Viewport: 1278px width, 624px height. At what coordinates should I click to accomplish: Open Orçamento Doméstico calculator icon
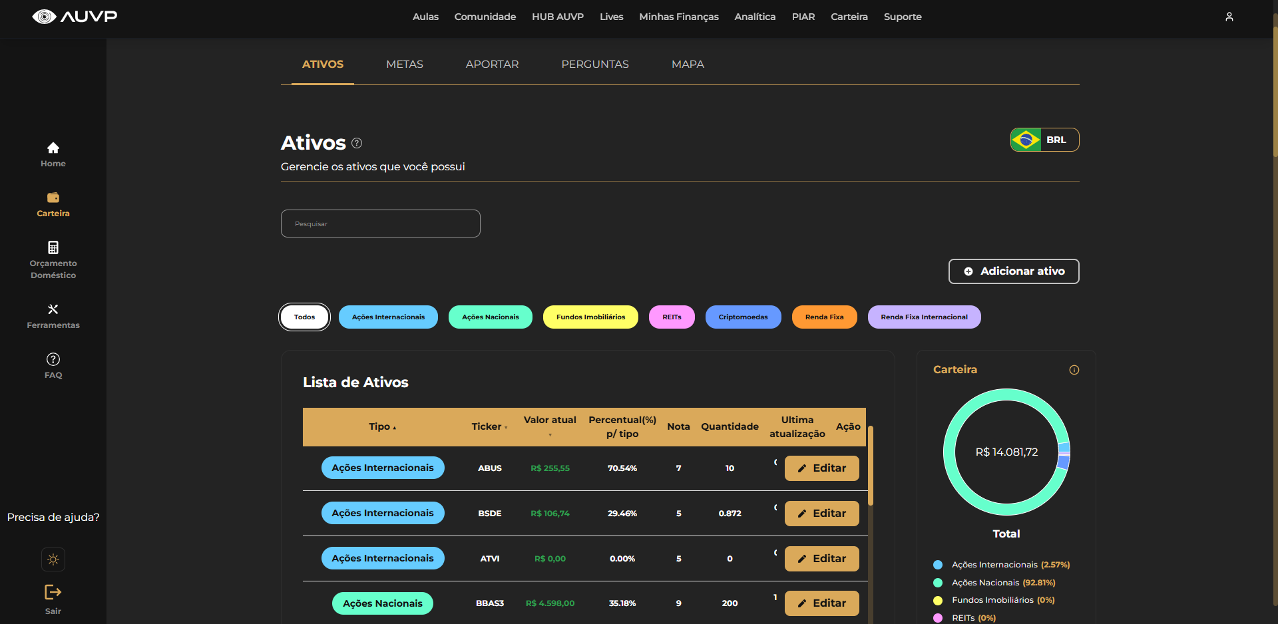[x=53, y=247]
